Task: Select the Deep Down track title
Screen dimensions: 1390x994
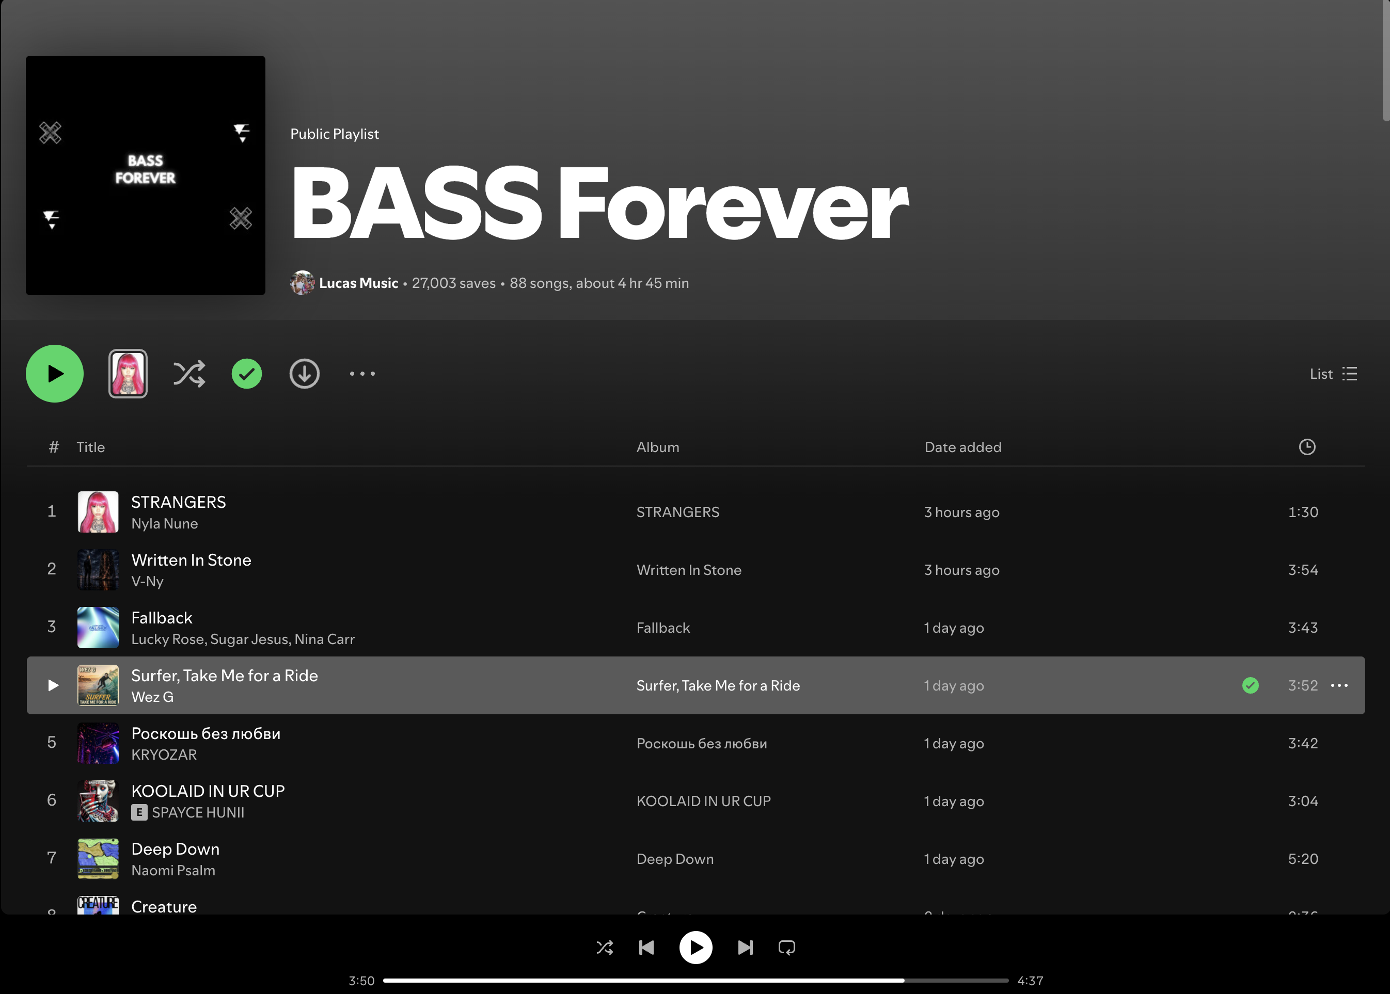Action: [x=175, y=849]
